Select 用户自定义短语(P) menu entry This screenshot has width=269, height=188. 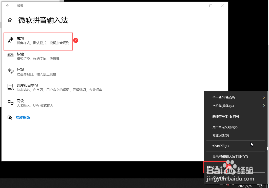tap(236, 127)
